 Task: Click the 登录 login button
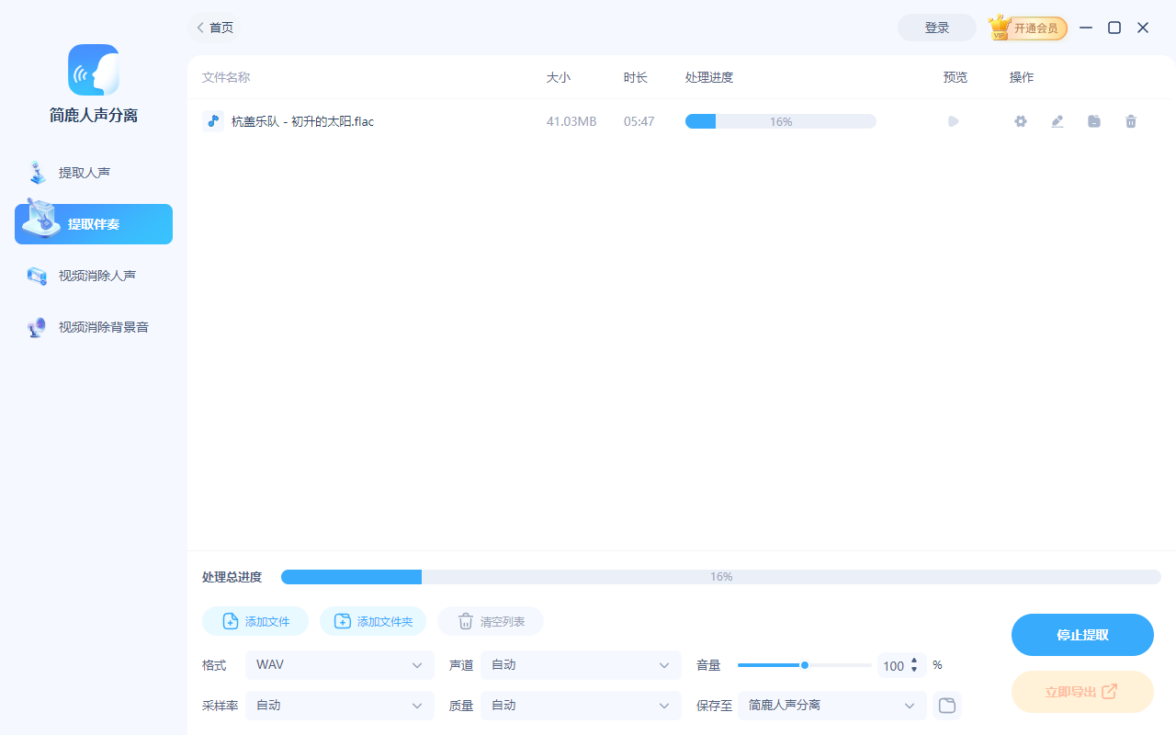point(936,28)
